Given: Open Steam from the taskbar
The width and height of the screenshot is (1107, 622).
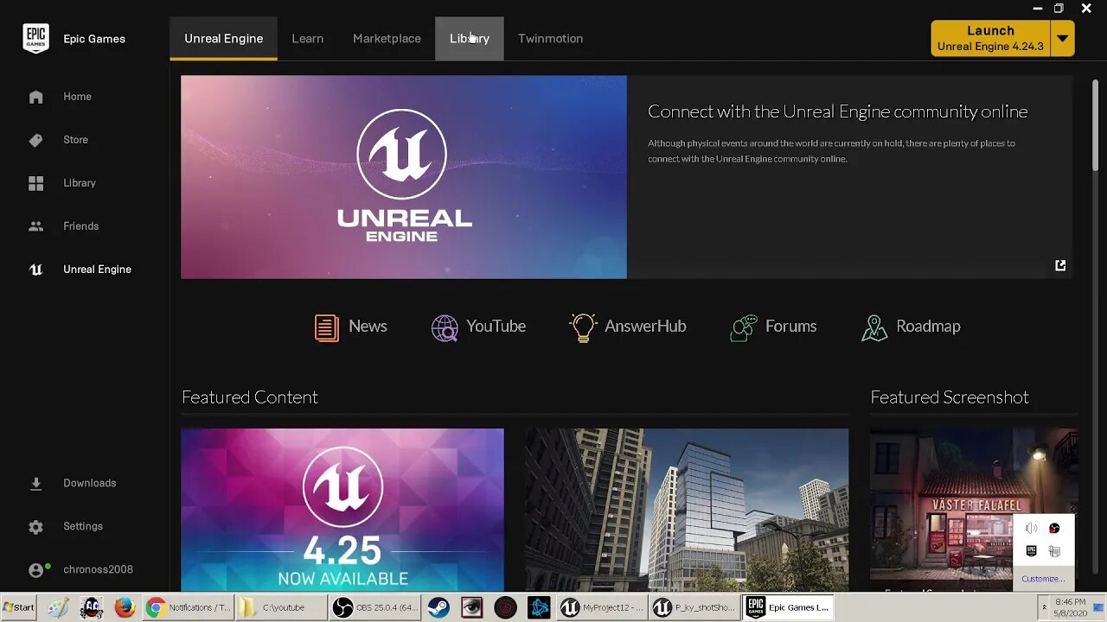Looking at the screenshot, I should pos(438,607).
